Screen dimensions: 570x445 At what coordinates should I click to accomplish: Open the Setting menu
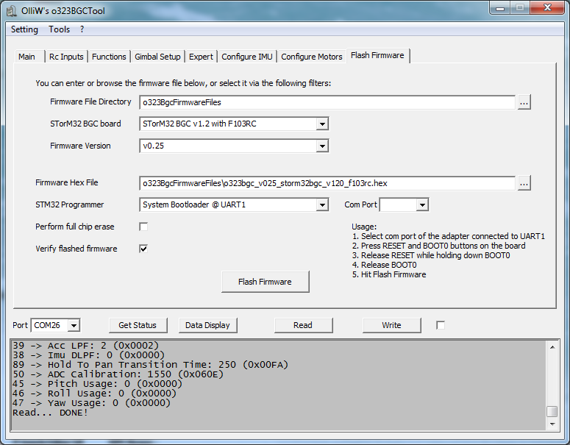pyautogui.click(x=24, y=29)
